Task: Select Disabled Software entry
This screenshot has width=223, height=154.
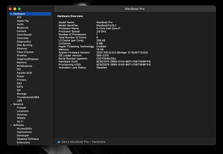Action: (28, 139)
